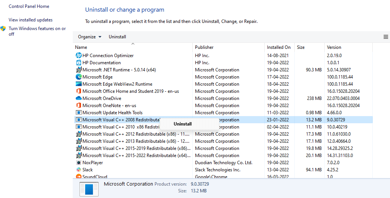390x198 pixels.
Task: Select the HP Documentation program icon
Action: coord(79,63)
